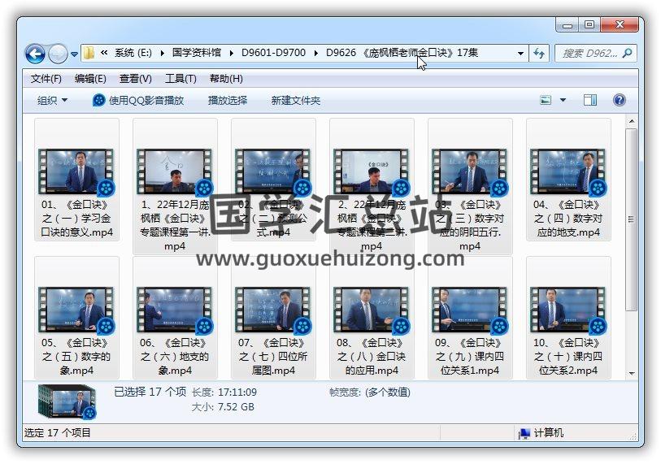
Task: Click the change view icon
Action: click(546, 101)
